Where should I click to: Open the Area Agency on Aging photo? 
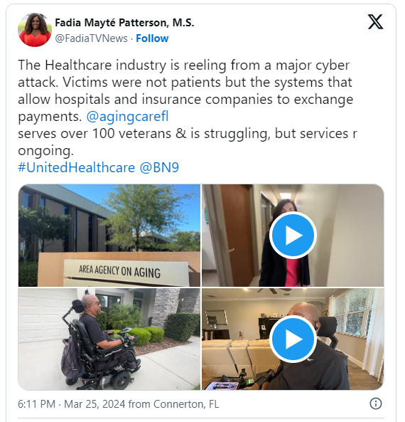coord(109,236)
